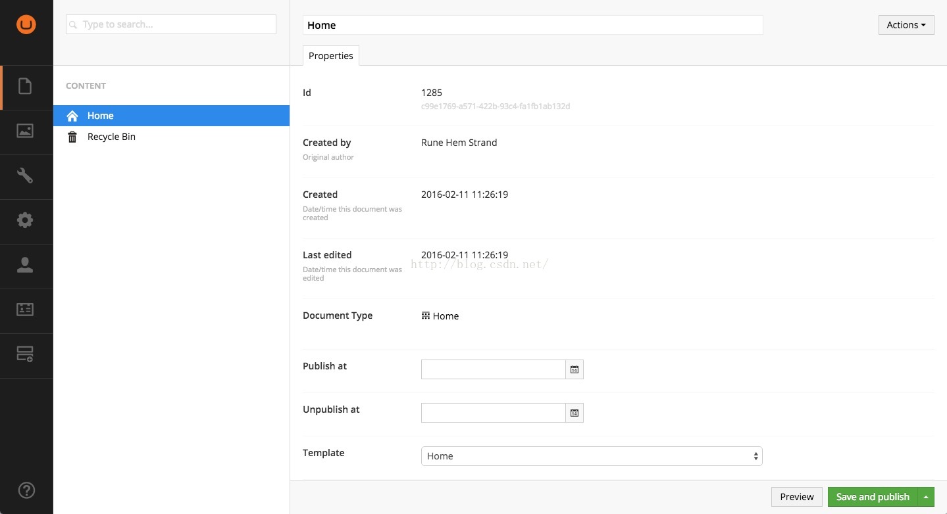Open the Help question mark icon

coord(26,490)
